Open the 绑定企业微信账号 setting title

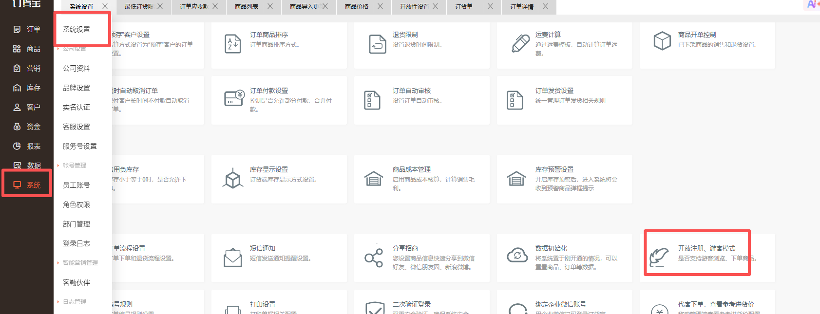tap(561, 304)
